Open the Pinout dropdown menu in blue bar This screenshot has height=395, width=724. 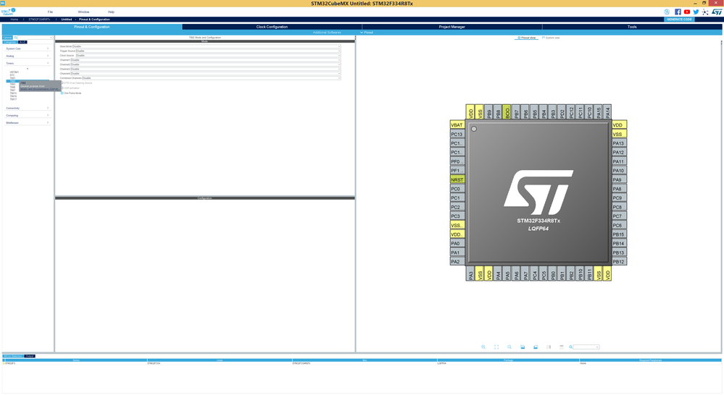point(367,33)
